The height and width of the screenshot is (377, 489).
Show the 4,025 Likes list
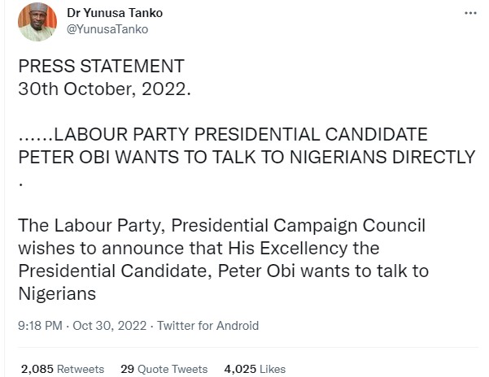[x=254, y=369]
